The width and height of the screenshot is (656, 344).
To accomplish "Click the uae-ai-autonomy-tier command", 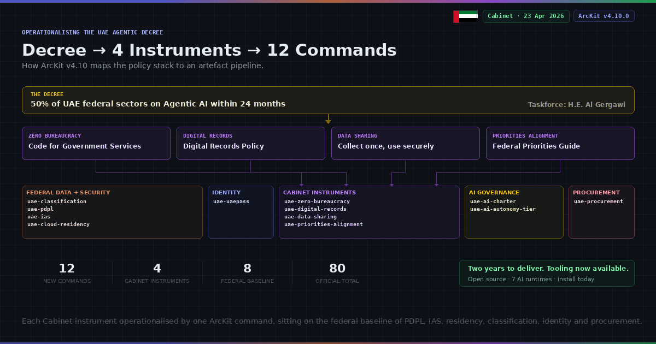I will (x=503, y=209).
